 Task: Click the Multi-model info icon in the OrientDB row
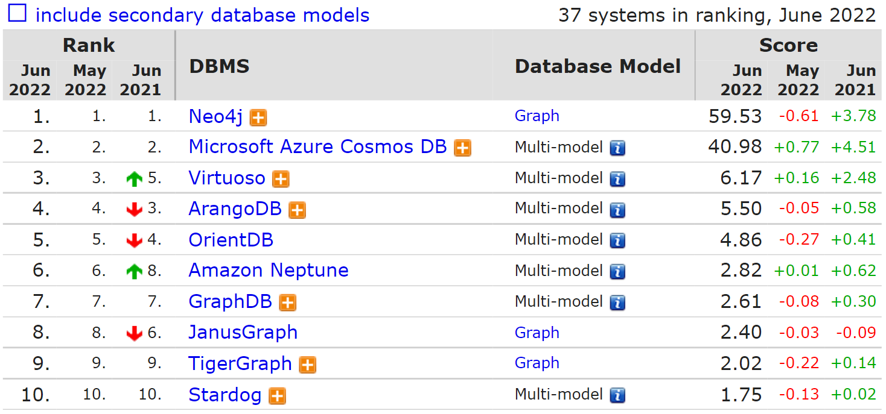[x=617, y=240]
